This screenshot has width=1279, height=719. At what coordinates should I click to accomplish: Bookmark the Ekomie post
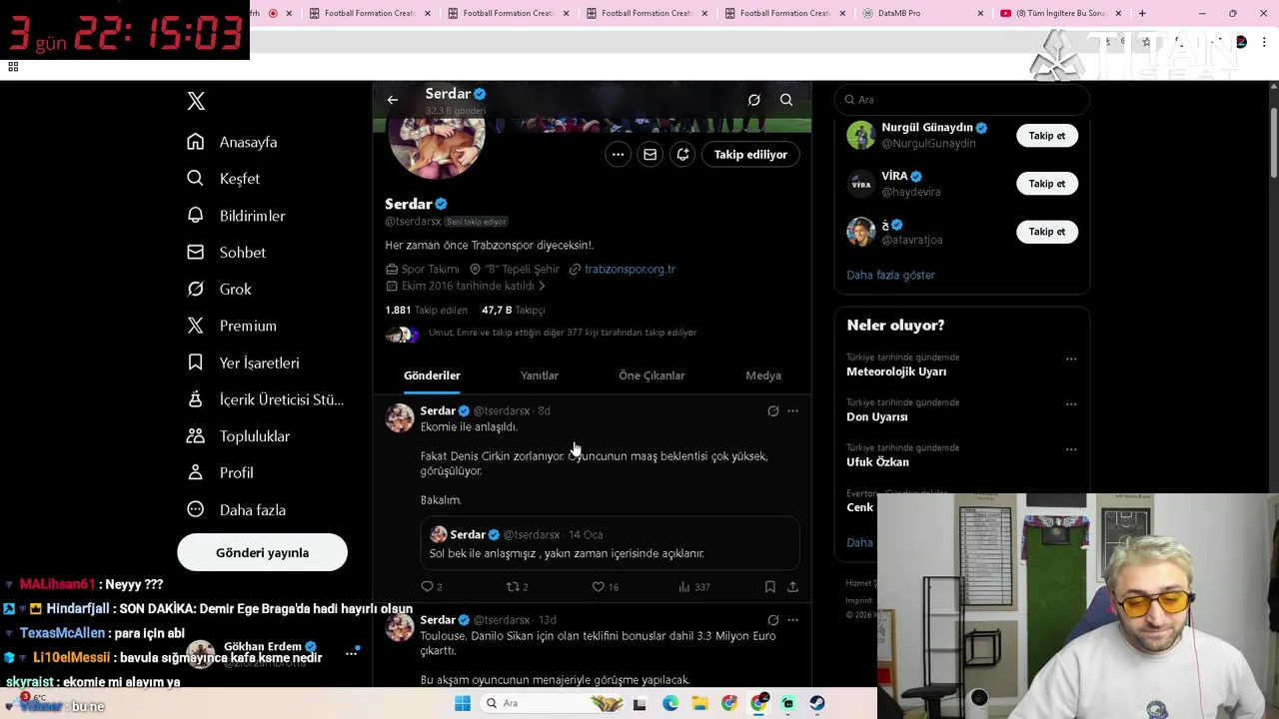pyautogui.click(x=769, y=587)
